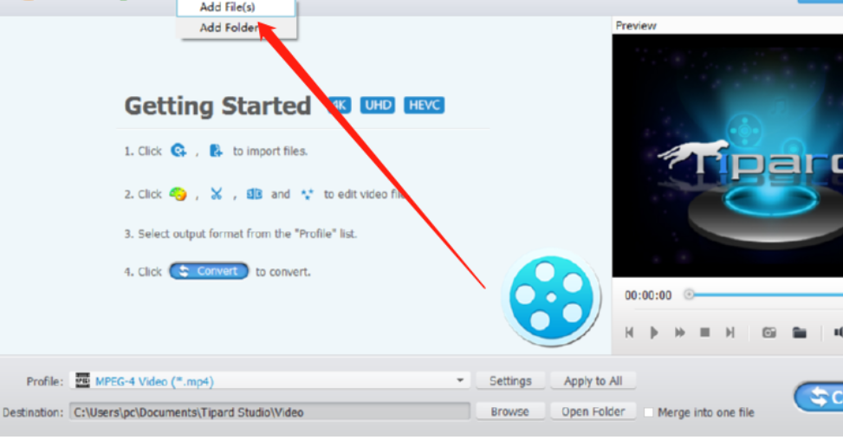Viewport: 843px width, 440px height.
Task: Click the add file icon in step 1
Action: point(178,151)
